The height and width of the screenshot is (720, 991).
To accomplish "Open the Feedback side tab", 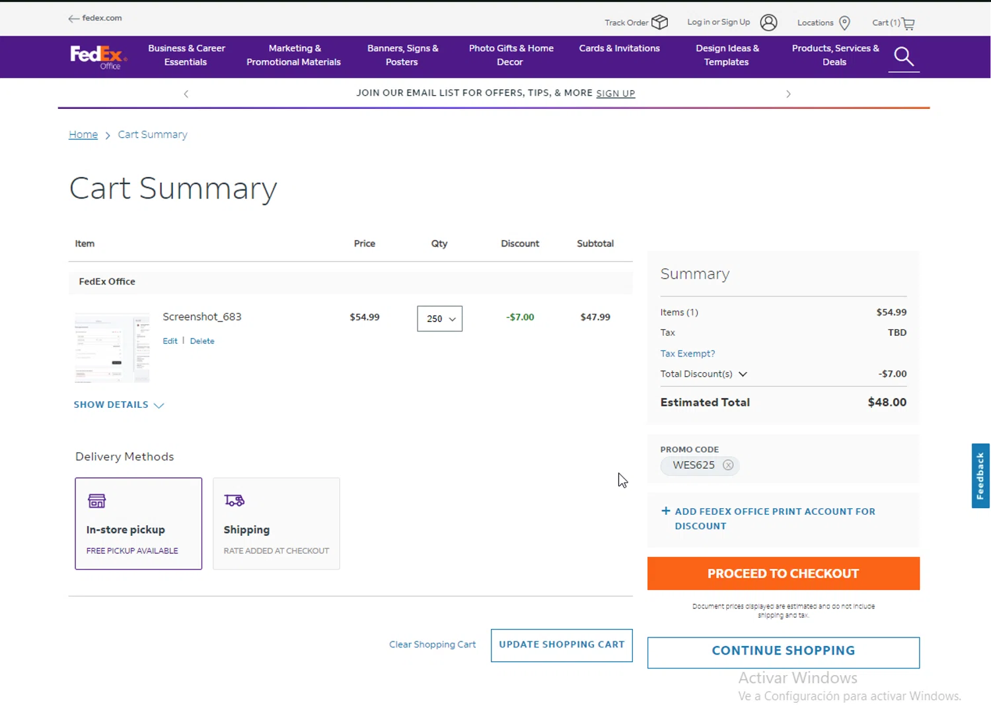I will (980, 476).
